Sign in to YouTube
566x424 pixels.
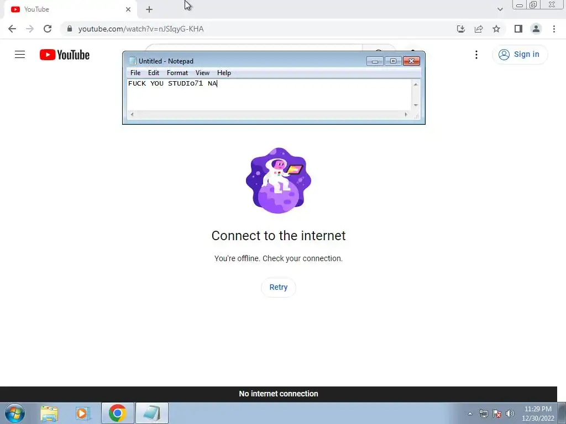point(520,55)
